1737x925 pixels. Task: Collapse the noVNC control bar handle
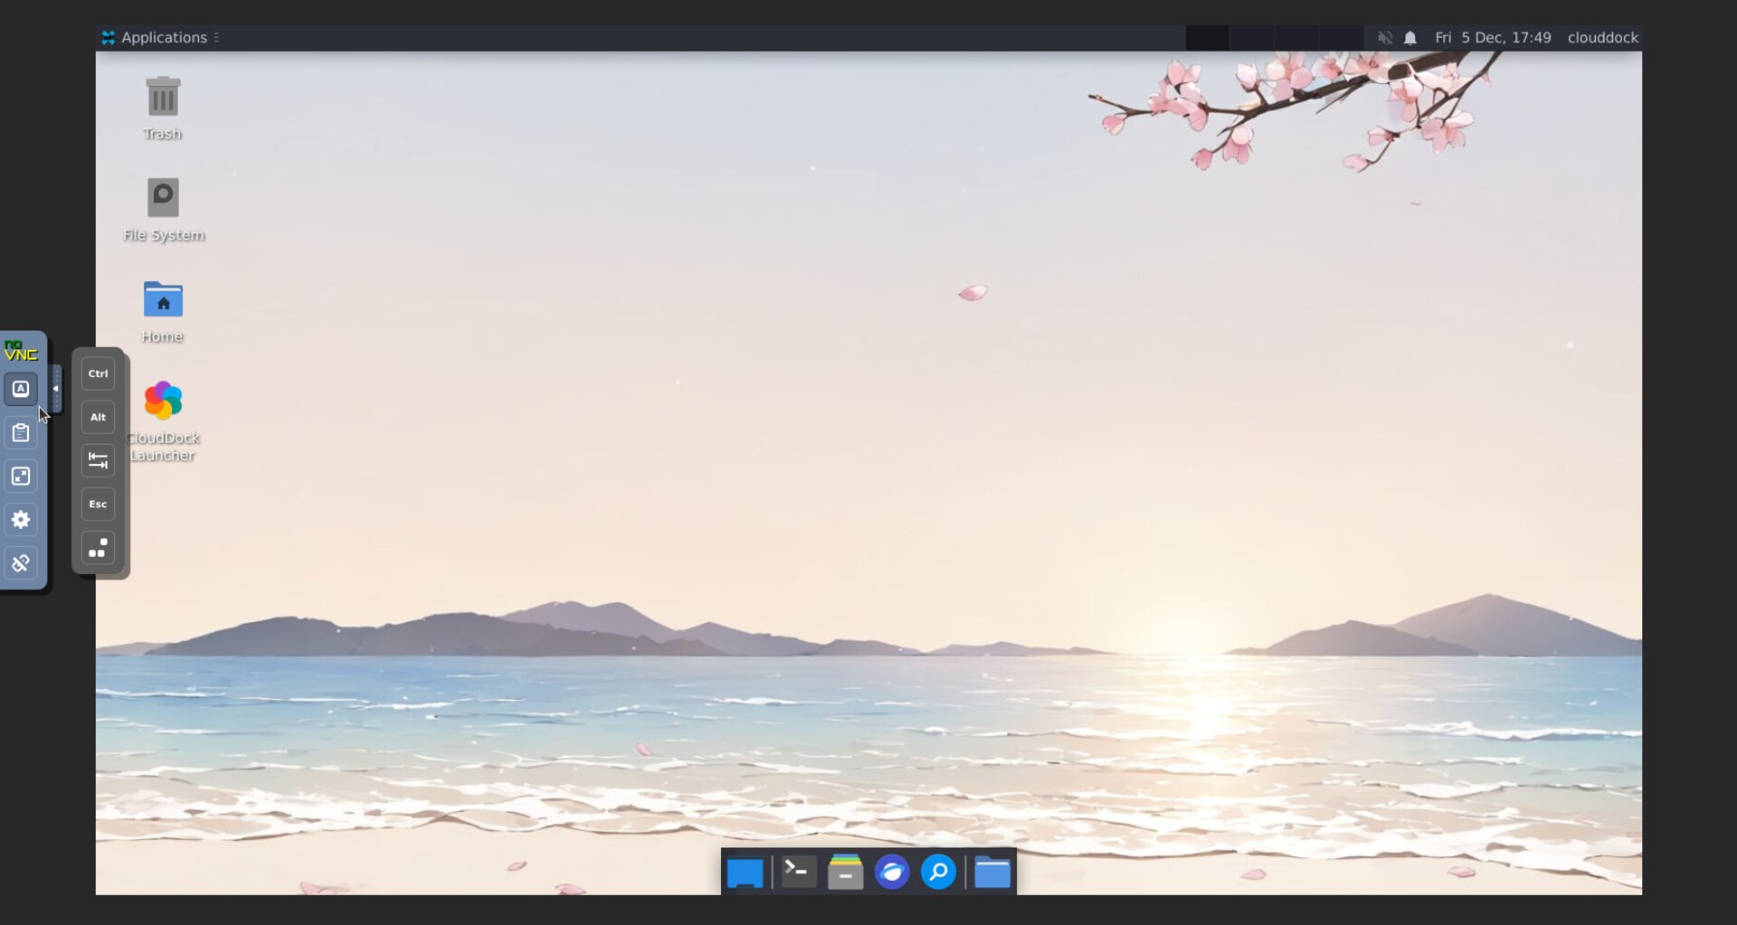[55, 389]
